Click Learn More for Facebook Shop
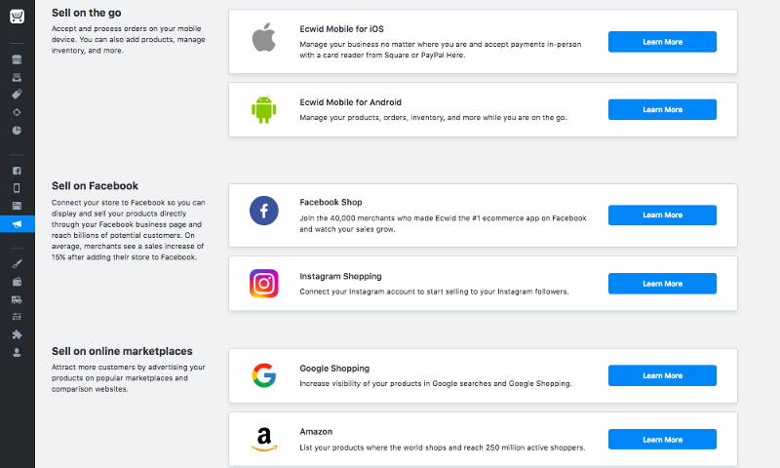The height and width of the screenshot is (468, 780). tap(662, 214)
